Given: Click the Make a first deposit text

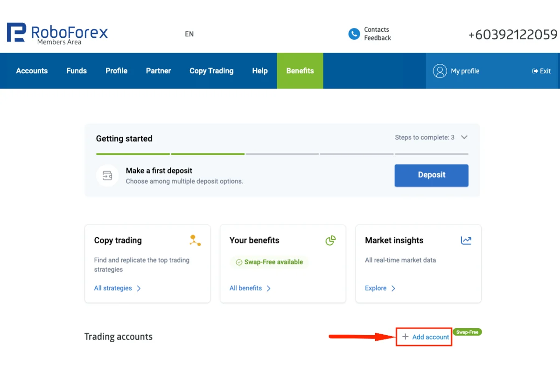Looking at the screenshot, I should (x=159, y=171).
